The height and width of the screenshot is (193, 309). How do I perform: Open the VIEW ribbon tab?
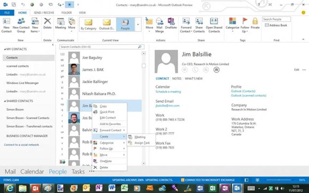point(83,12)
